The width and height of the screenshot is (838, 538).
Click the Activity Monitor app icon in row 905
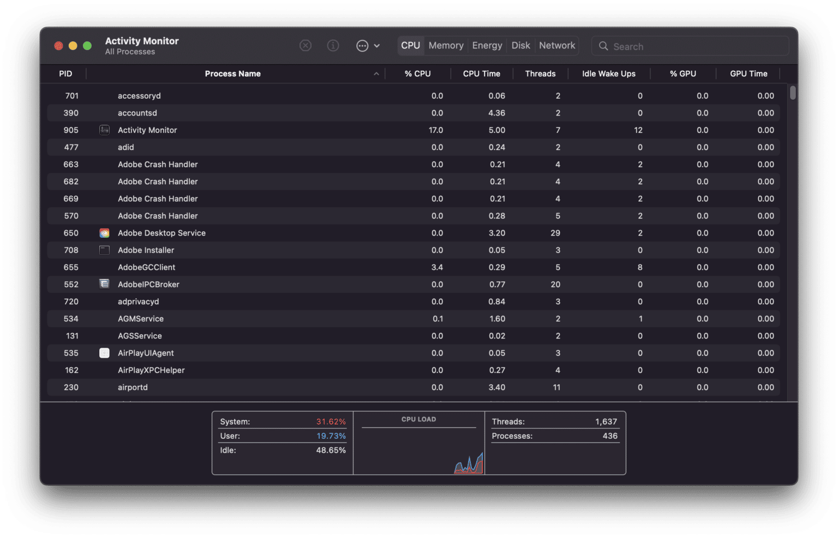(104, 130)
